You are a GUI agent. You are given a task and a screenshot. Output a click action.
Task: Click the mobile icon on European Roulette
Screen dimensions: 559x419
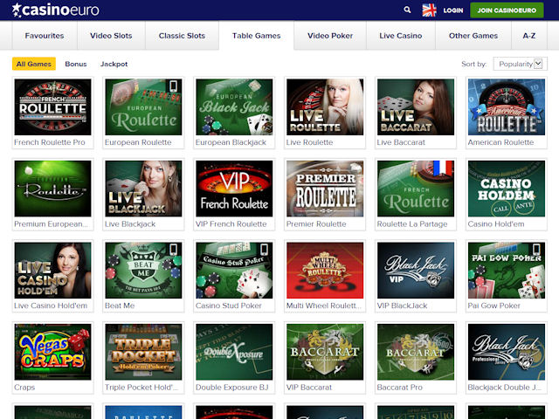(173, 86)
